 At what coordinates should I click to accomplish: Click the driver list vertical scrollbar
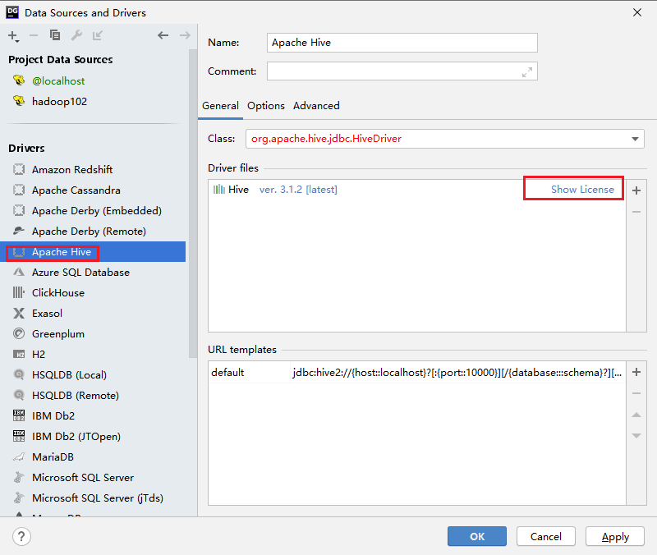pos(193,204)
